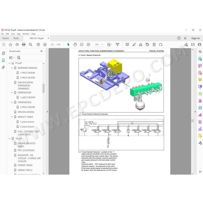Close the Bookmarks panel
The image size is (203, 203).
pyautogui.click(x=41, y=51)
